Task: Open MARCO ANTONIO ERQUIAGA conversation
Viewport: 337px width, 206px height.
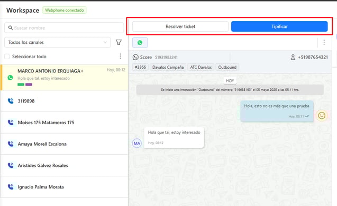Action: 64,77
